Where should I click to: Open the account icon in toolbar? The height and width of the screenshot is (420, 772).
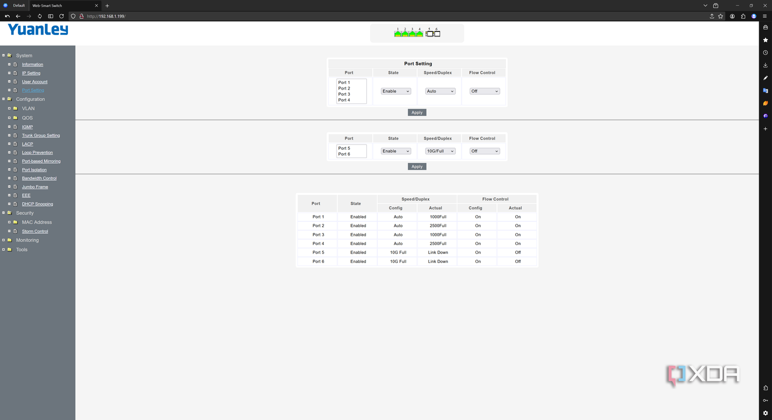click(x=732, y=16)
